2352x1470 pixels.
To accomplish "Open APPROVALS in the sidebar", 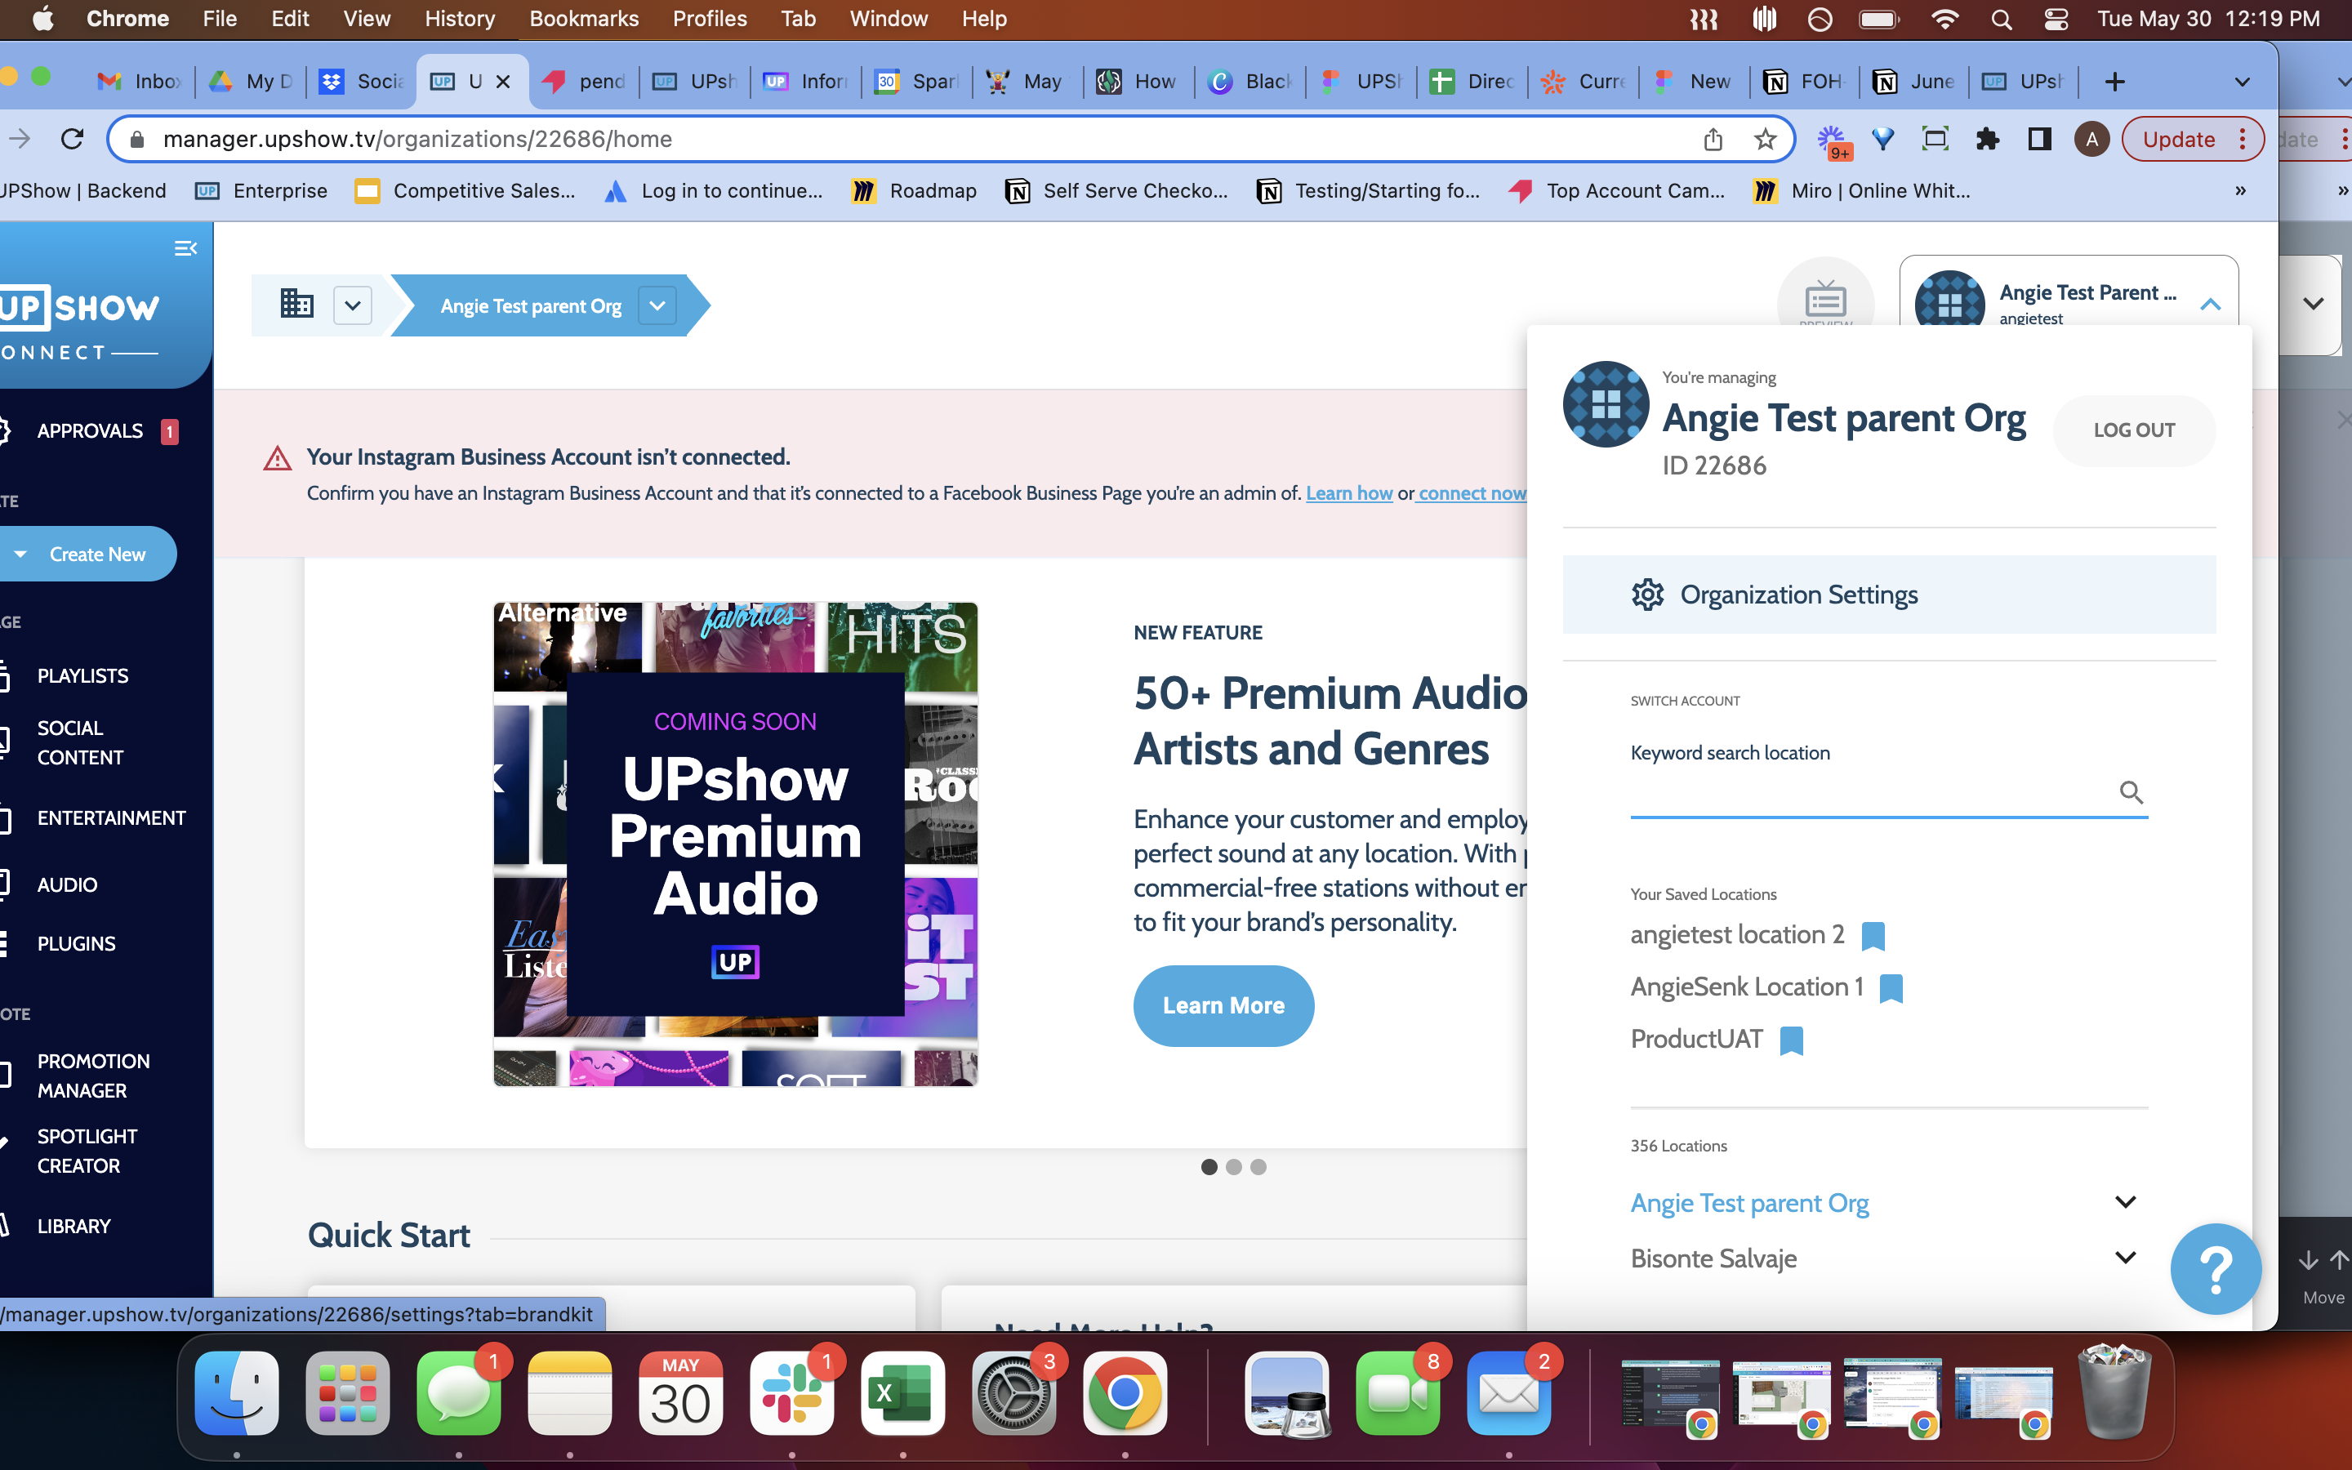I will 89,430.
